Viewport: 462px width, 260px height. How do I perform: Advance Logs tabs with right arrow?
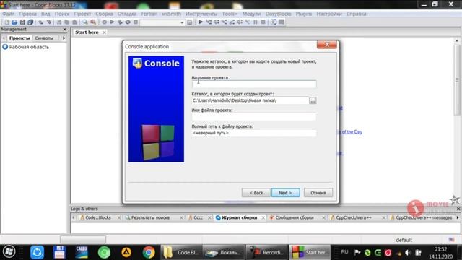click(458, 217)
